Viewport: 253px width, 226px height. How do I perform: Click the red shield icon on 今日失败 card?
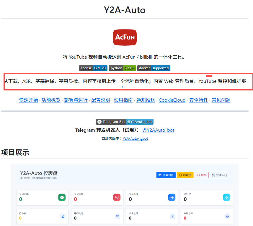coord(117,197)
